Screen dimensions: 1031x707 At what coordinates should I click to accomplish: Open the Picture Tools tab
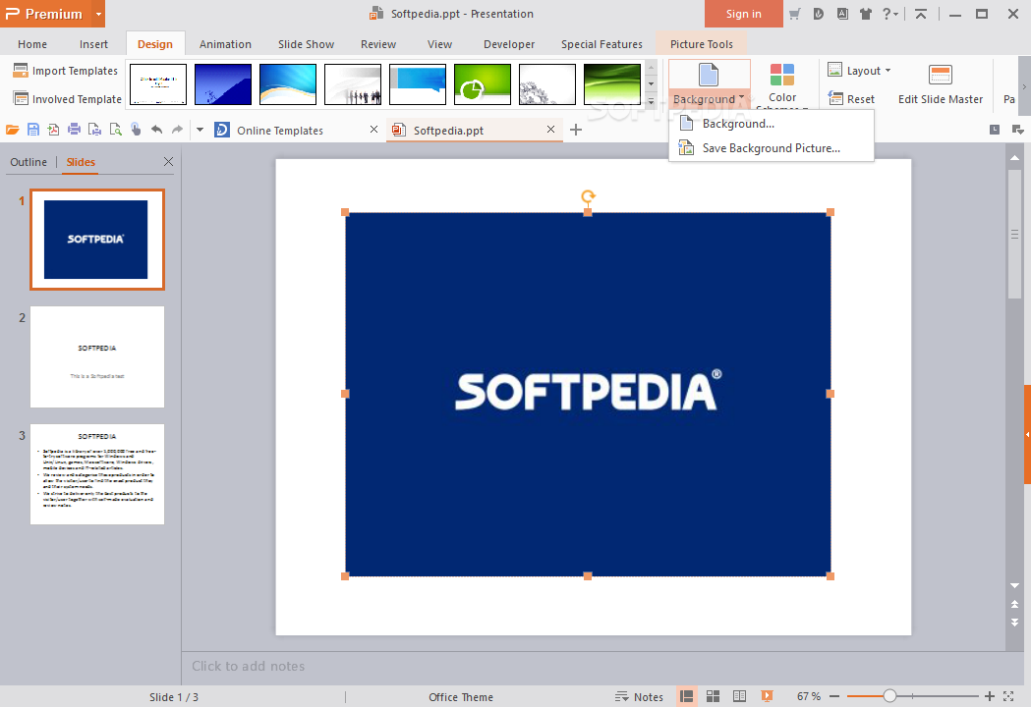(701, 44)
